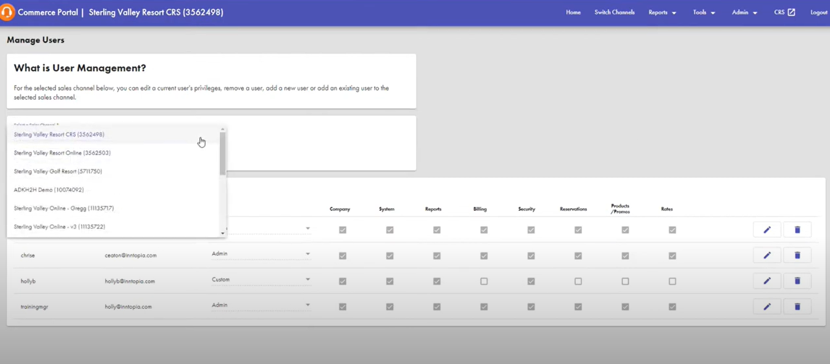Click username chrise

[x=28, y=255]
